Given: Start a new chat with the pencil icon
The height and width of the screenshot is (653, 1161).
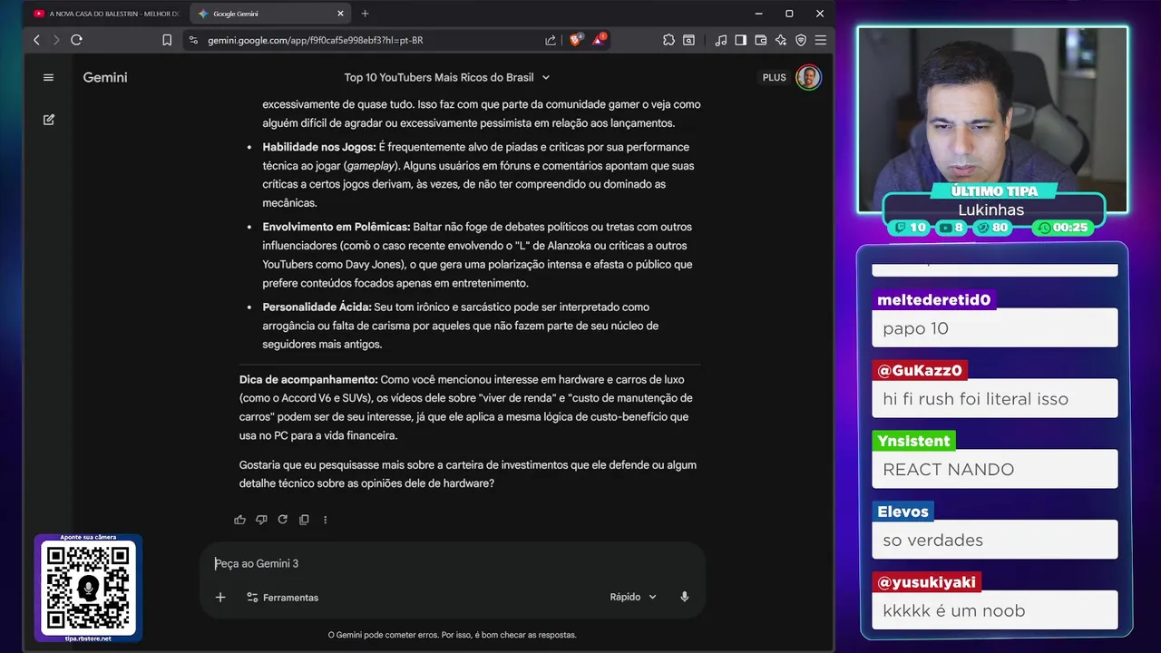Looking at the screenshot, I should point(49,119).
